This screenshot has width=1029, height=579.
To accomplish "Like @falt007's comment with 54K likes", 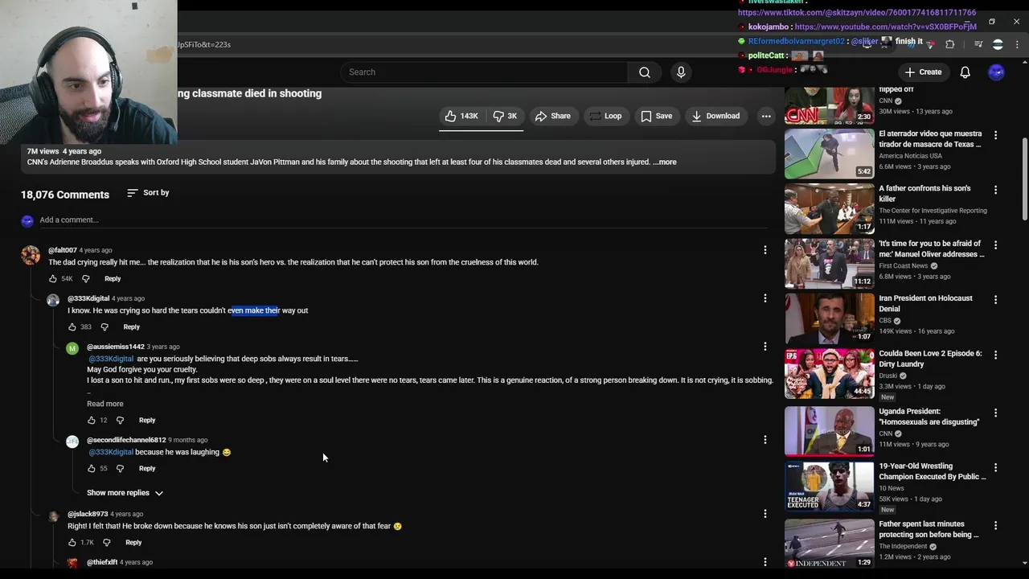I will pyautogui.click(x=53, y=279).
